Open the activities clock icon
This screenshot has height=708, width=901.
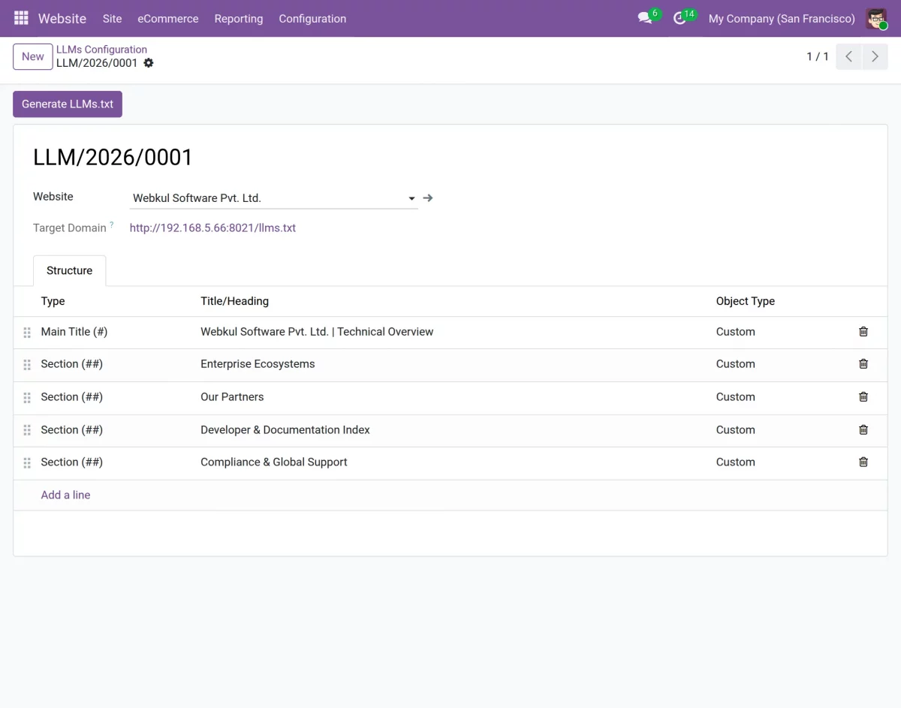[x=680, y=18]
